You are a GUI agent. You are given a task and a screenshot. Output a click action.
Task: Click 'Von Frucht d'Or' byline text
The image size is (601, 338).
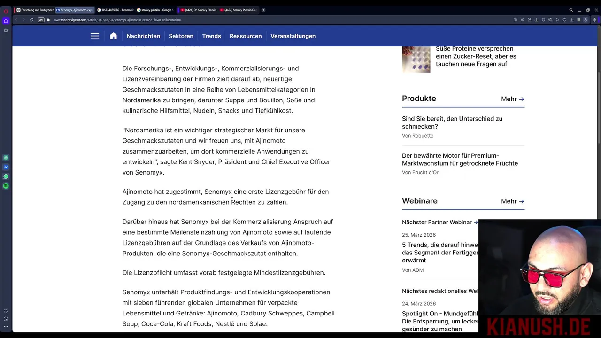click(x=420, y=172)
